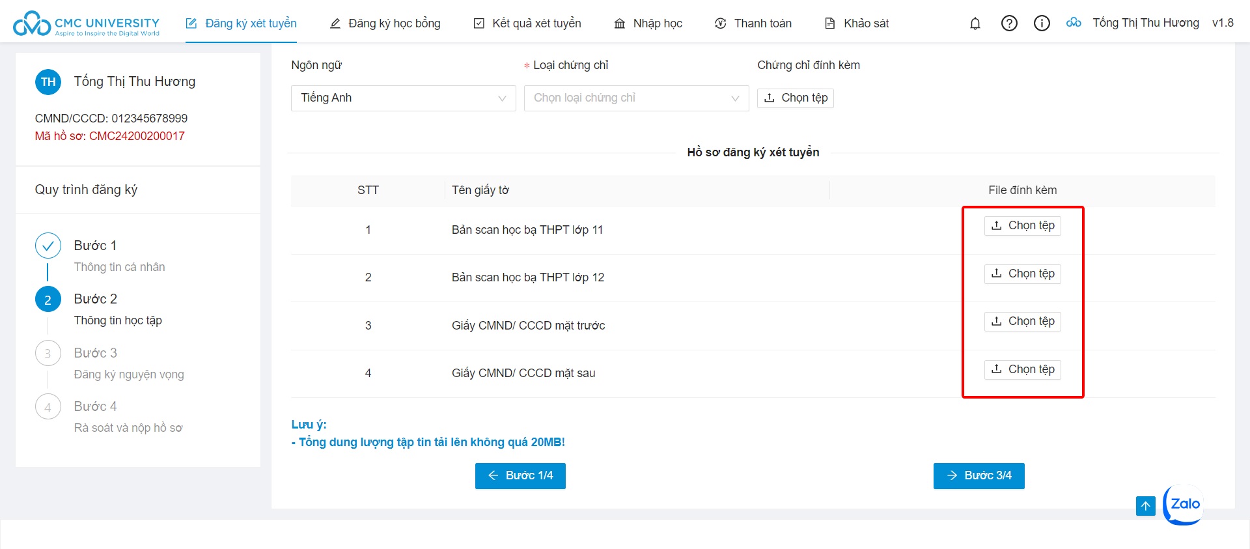The height and width of the screenshot is (549, 1250).
Task: Click the 20MB upload limit note
Action: click(x=428, y=442)
